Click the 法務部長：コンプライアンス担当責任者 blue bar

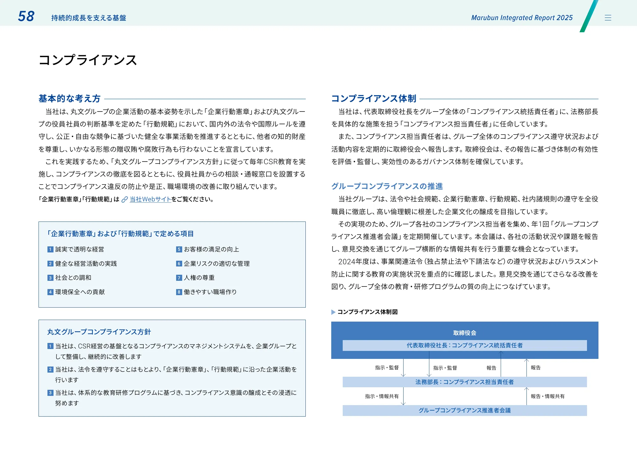pyautogui.click(x=464, y=382)
